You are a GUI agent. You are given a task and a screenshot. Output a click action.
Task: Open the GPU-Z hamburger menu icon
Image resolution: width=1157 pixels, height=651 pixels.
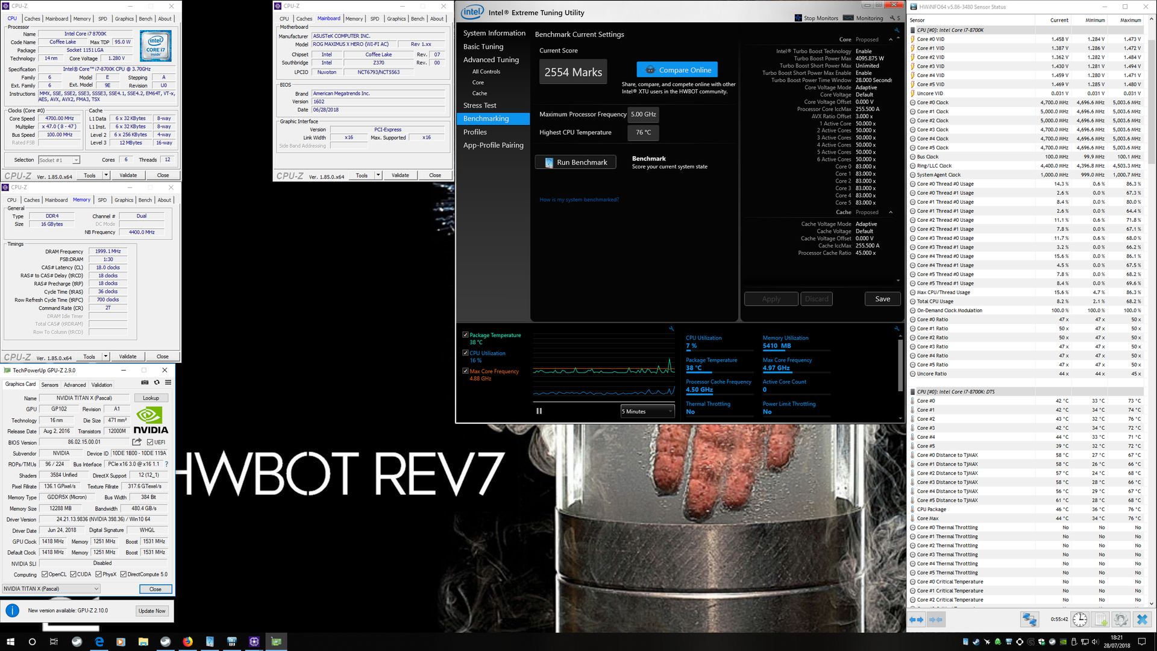click(x=168, y=382)
